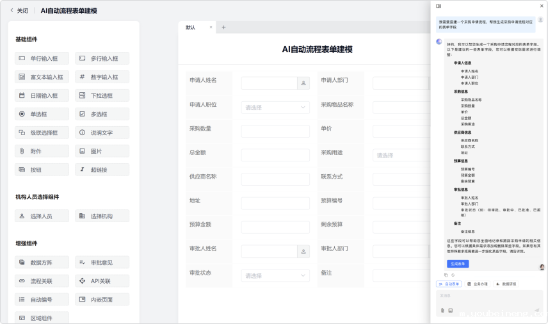Click the blue 生成表单 button
Viewport: 548px width, 324px height.
tap(458, 263)
